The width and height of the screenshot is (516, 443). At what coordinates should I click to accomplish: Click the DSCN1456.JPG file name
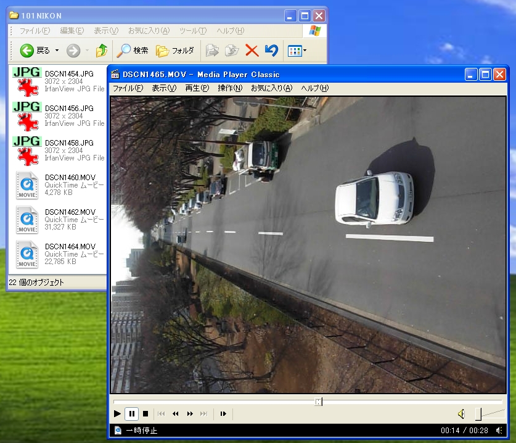pos(69,109)
